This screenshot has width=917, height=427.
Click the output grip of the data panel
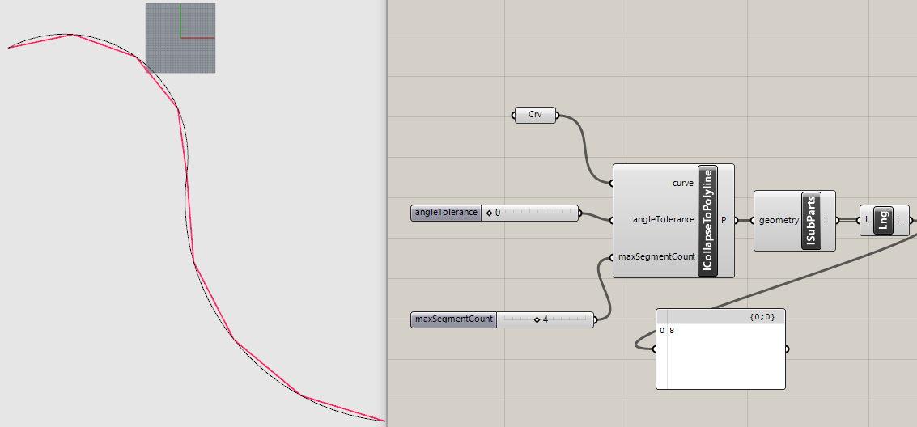[x=787, y=349]
